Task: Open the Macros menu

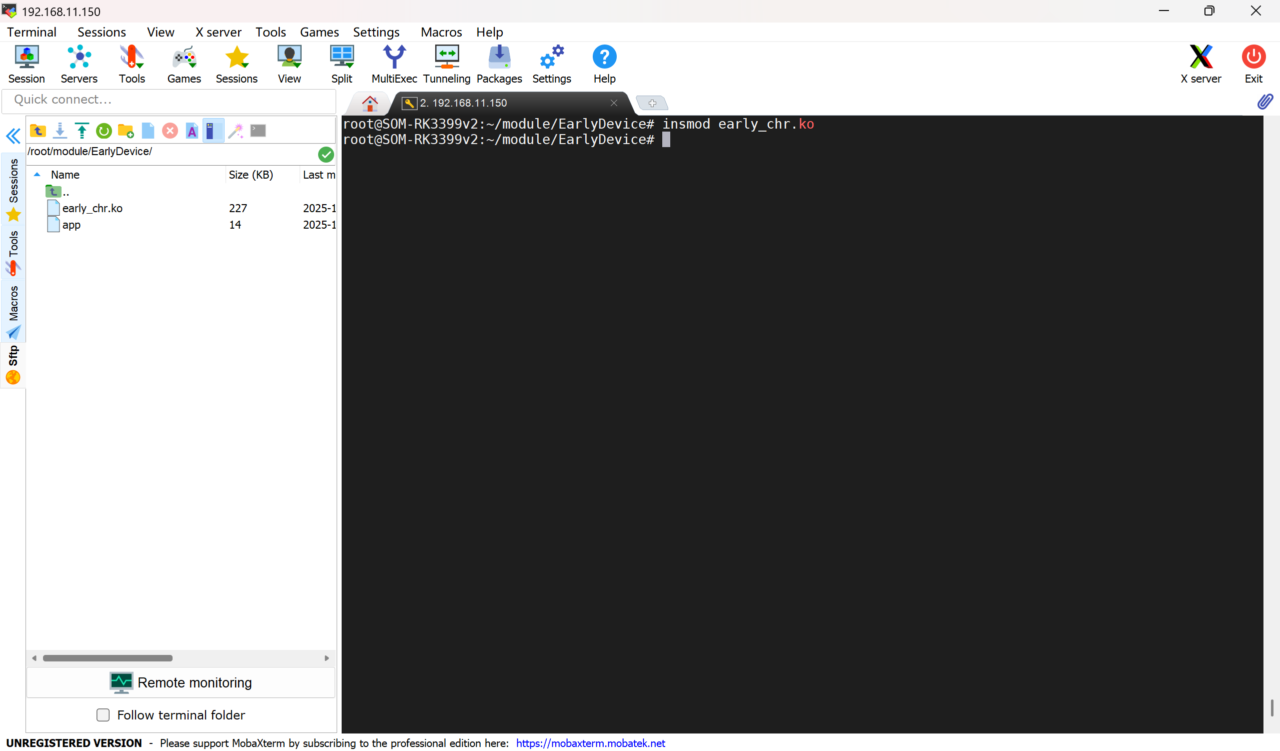Action: click(x=441, y=32)
